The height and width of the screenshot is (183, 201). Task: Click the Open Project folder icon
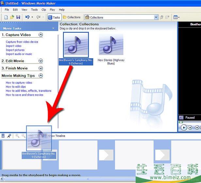(12, 17)
